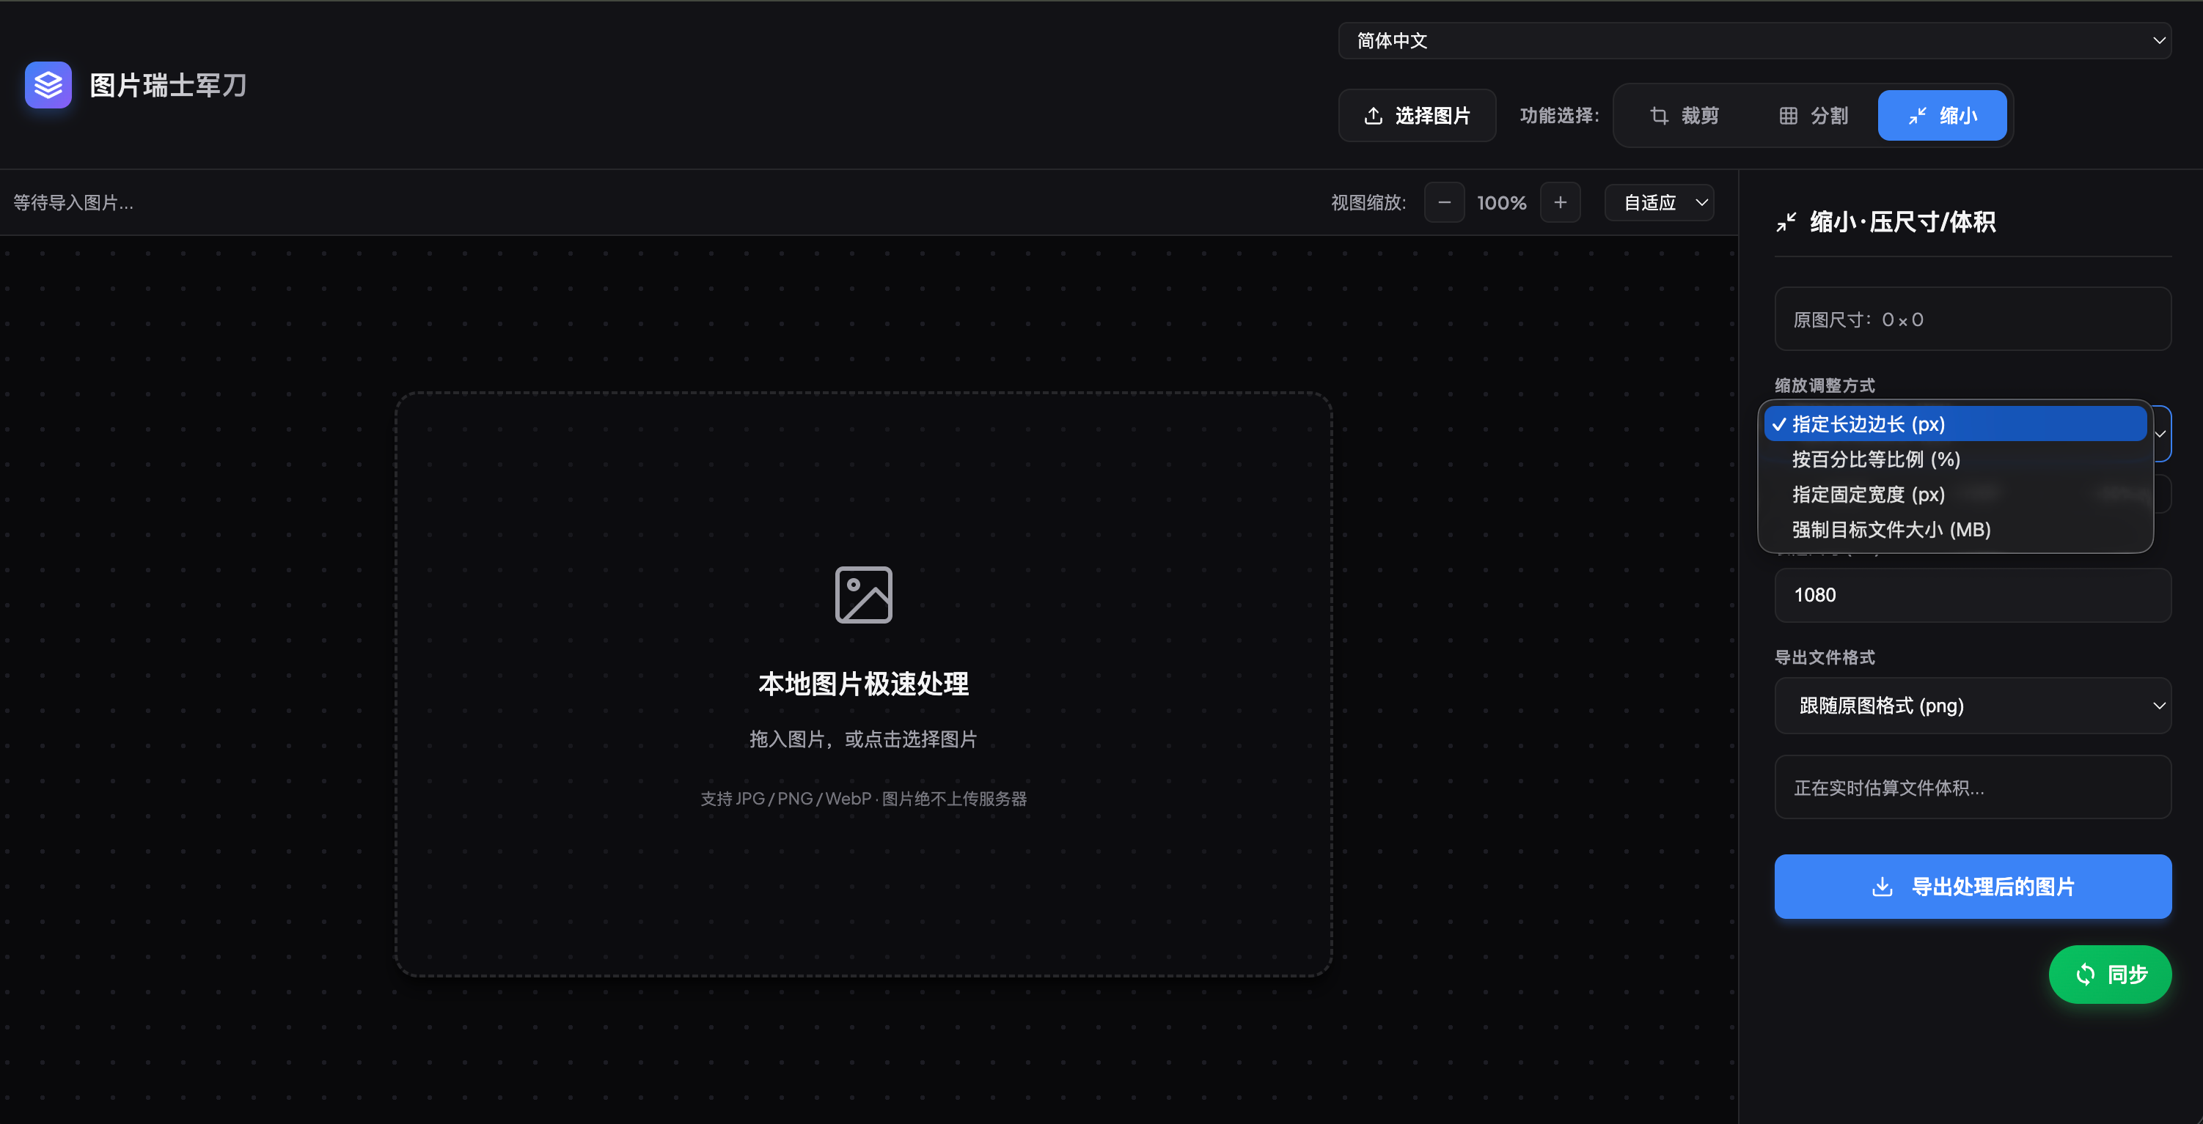This screenshot has width=2203, height=1124.
Task: Click 正在实时估算文件体积... estimate box
Action: click(1973, 787)
